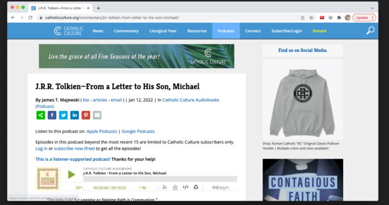Viewport: 389px width, 205px height.
Task: Pin the article on Pinterest
Action: point(86,115)
